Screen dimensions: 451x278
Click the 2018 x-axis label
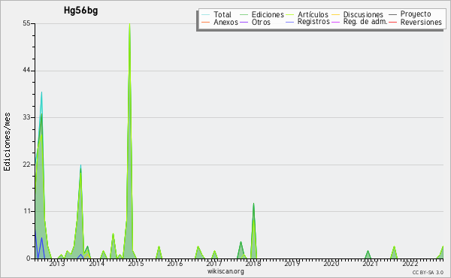pyautogui.click(x=253, y=263)
